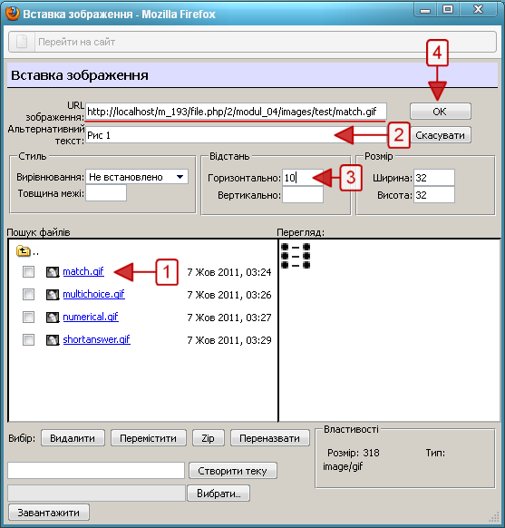Click the Вставка зображення heading
This screenshot has width=505, height=528.
tap(80, 75)
